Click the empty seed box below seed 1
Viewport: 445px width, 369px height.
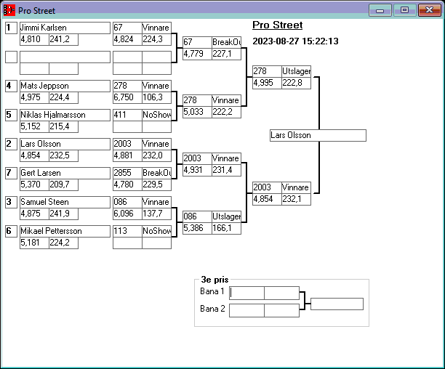coord(11,57)
